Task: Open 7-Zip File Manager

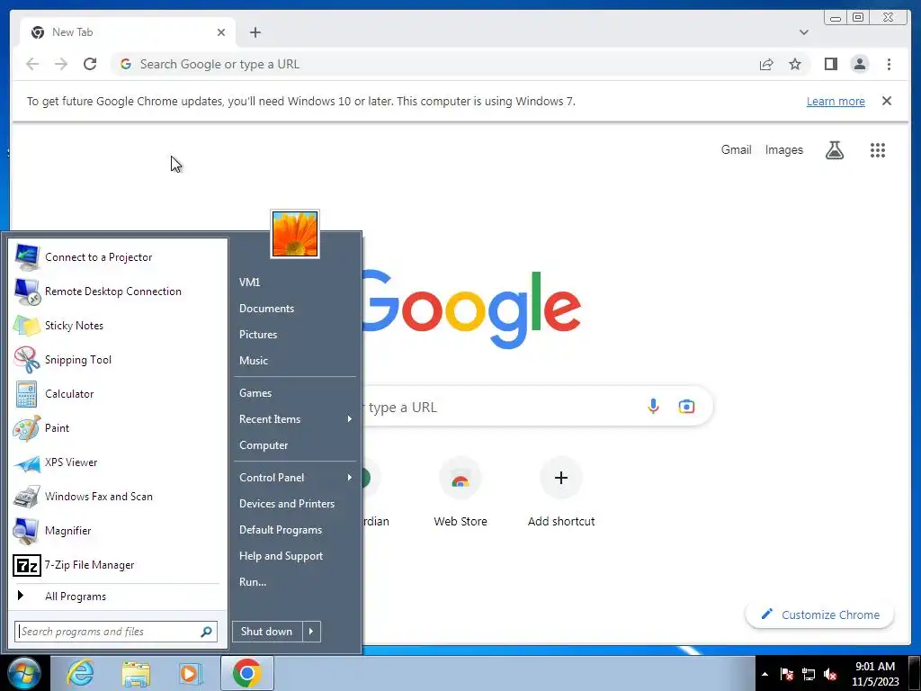Action: click(118, 565)
